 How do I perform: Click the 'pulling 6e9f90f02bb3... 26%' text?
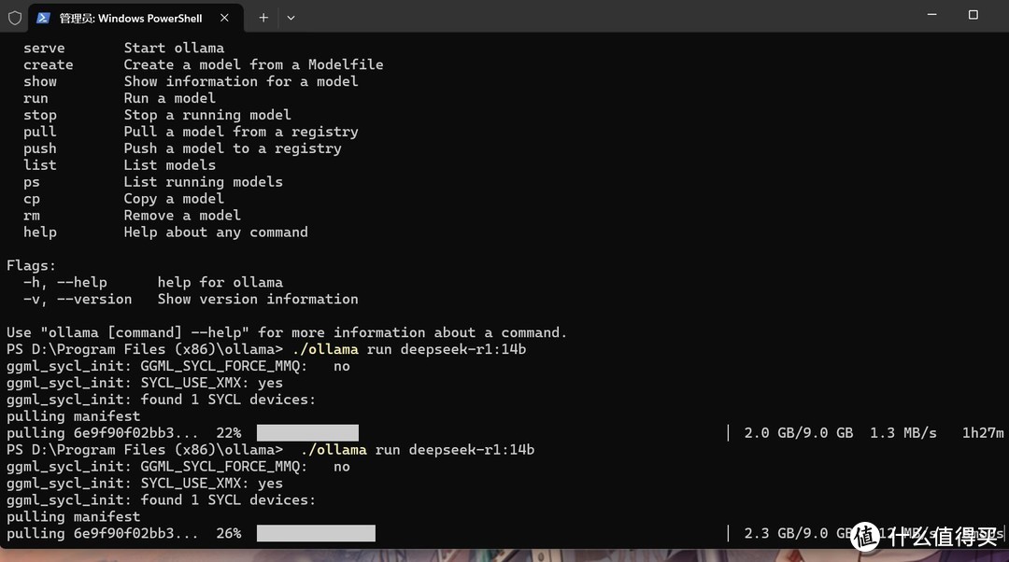(124, 533)
